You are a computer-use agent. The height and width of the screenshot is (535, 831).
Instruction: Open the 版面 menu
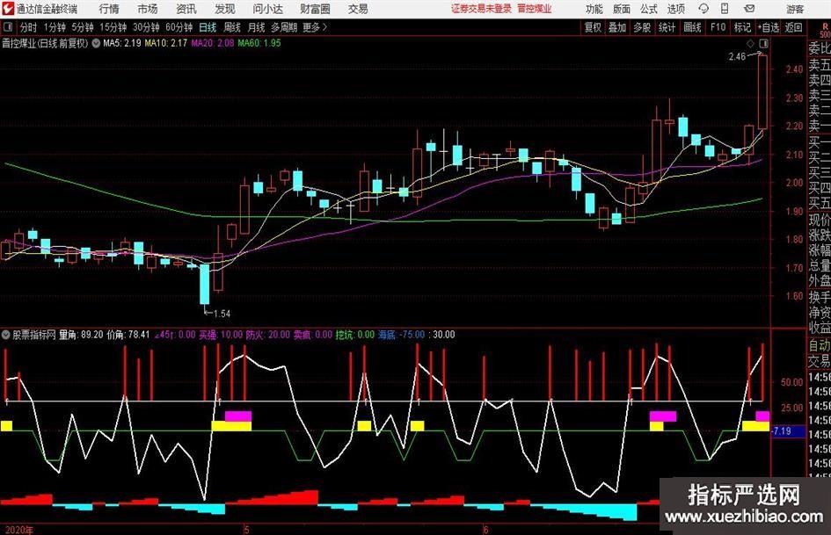pos(621,9)
